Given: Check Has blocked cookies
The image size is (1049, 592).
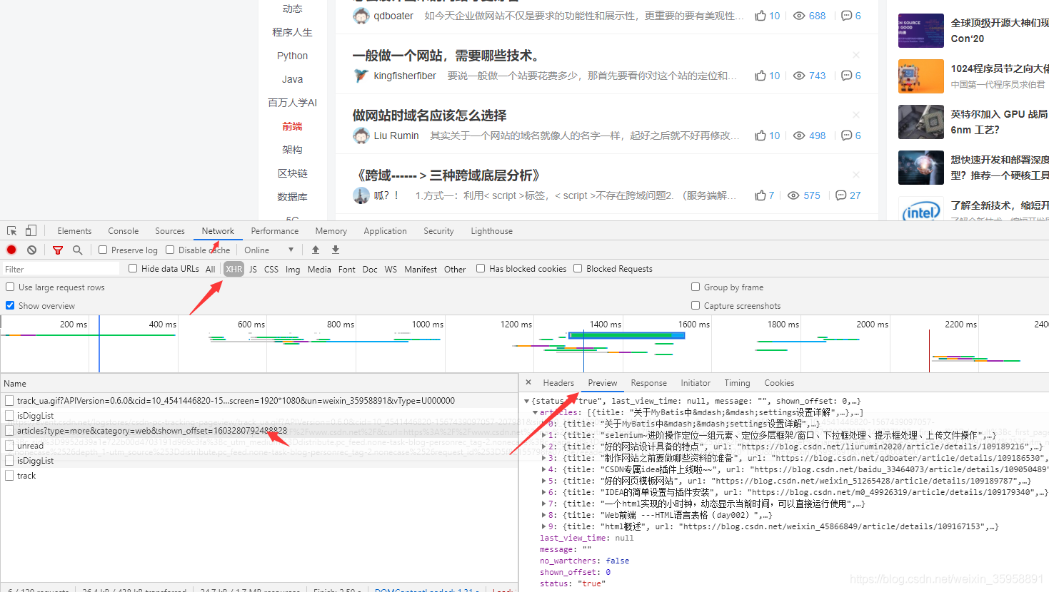Looking at the screenshot, I should [x=481, y=268].
